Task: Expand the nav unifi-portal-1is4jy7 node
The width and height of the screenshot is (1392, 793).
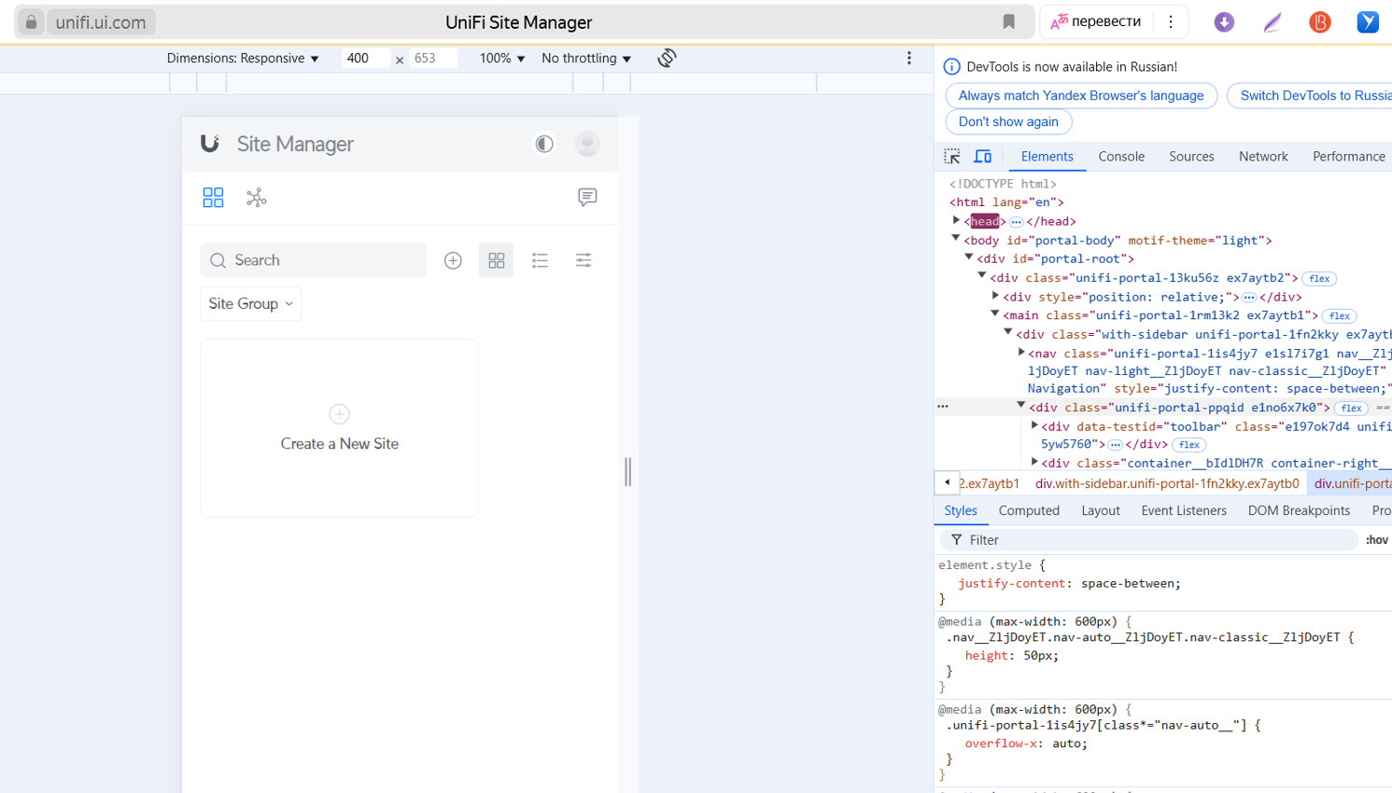Action: (x=1021, y=353)
